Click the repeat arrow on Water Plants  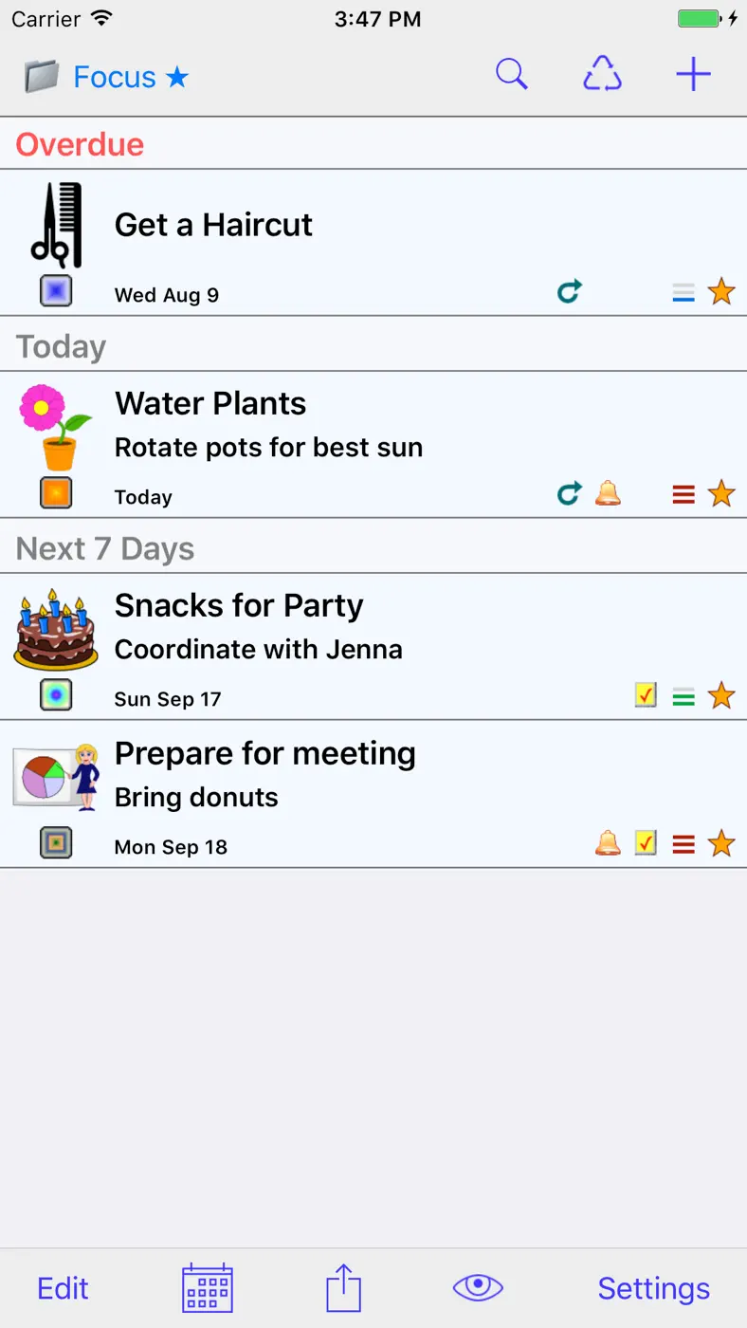(569, 493)
